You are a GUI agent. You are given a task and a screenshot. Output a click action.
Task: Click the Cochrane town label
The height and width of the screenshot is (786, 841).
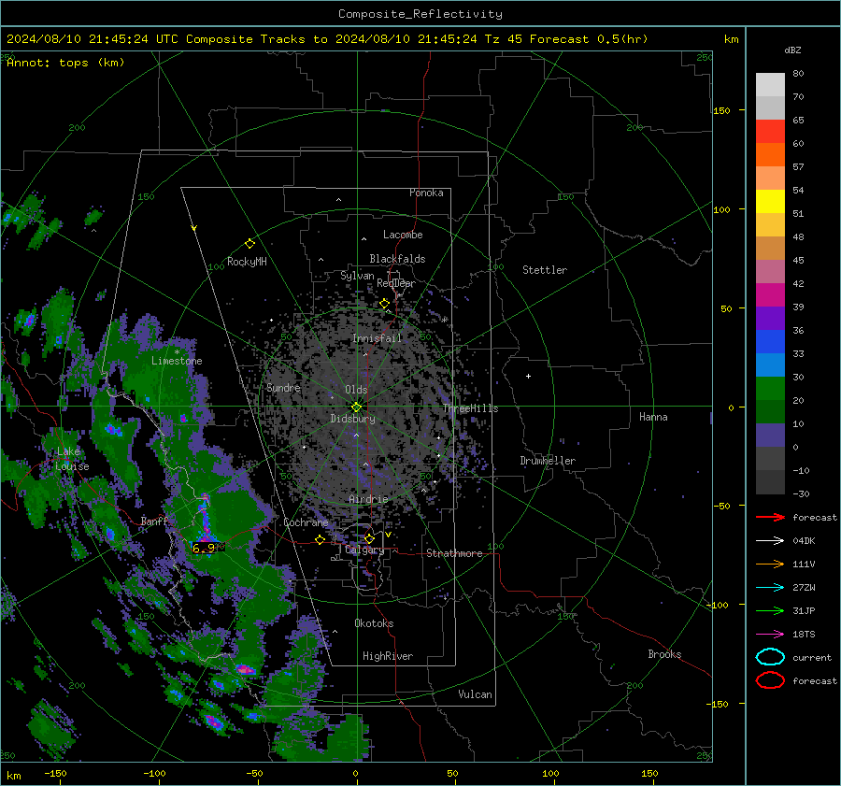[x=306, y=522]
